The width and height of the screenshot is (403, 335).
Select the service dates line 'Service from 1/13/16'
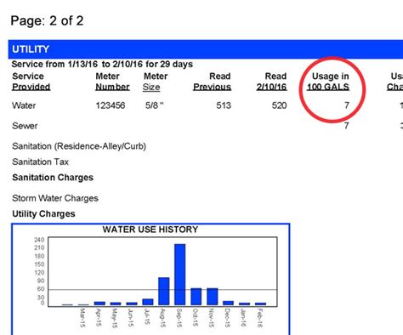(102, 64)
